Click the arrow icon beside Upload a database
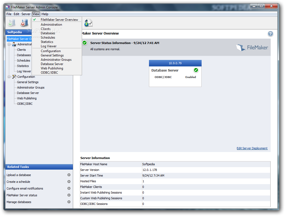The image size is (285, 216). click(x=69, y=175)
